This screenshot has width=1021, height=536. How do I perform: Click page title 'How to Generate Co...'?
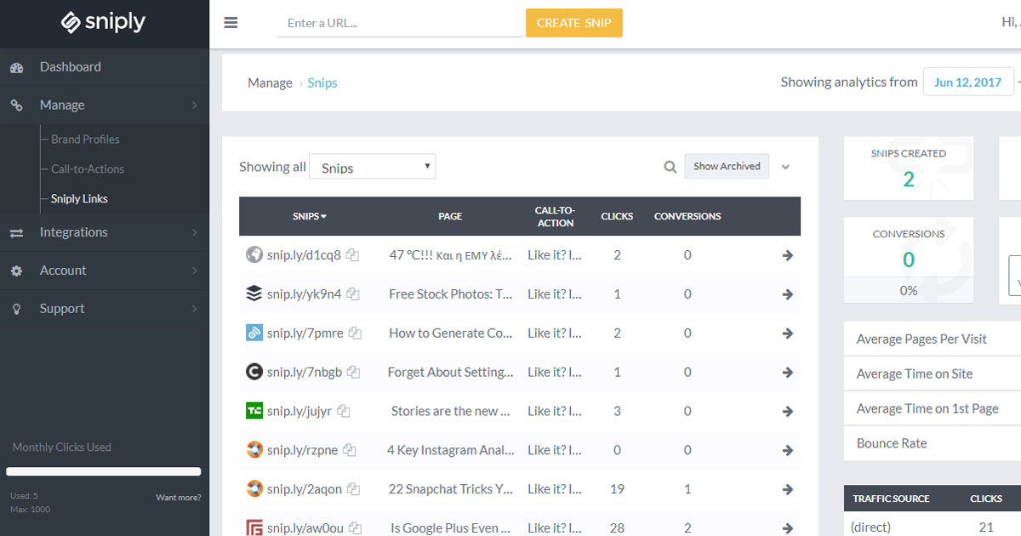pos(451,334)
